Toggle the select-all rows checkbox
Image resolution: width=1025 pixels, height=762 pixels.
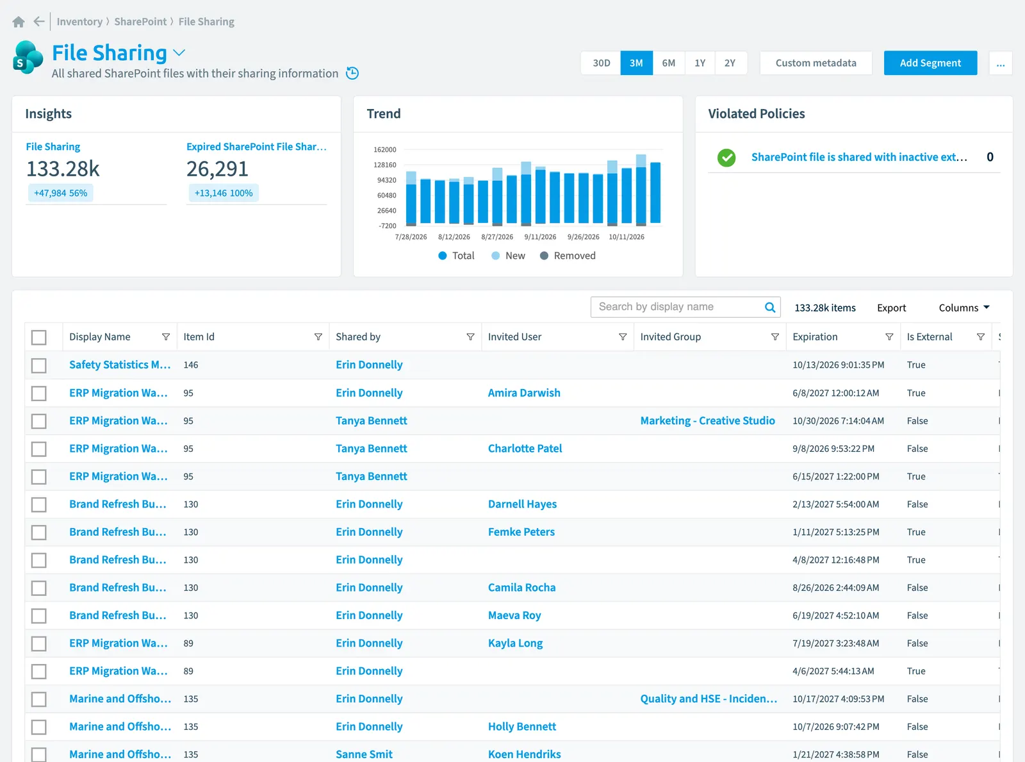39,337
